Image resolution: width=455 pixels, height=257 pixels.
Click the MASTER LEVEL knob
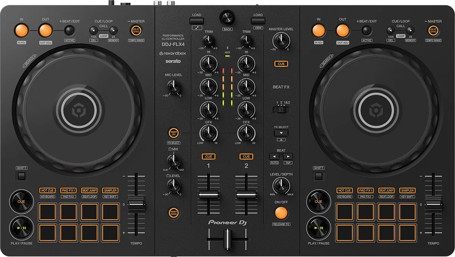[281, 40]
